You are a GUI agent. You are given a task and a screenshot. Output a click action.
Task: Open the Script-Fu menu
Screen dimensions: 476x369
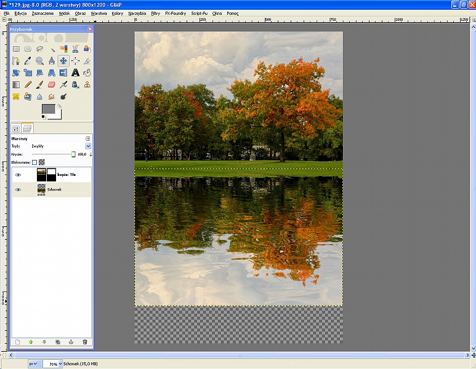tap(198, 12)
